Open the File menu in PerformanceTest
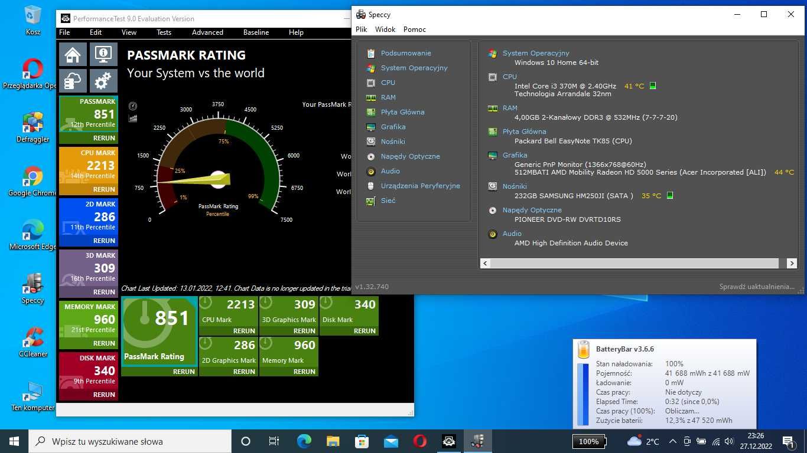807x453 pixels. point(64,32)
